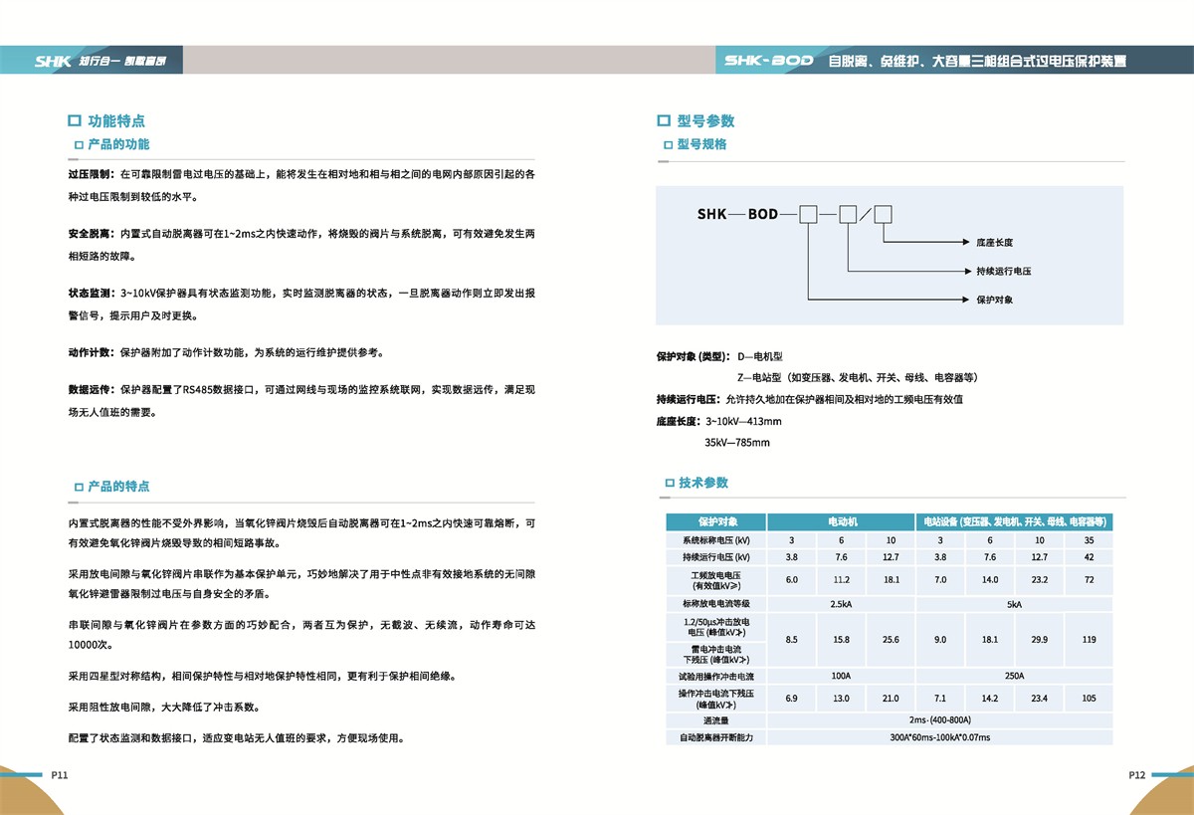Click the "72" cell in the 工频放电电压 row
The image size is (1194, 815).
point(1089,579)
